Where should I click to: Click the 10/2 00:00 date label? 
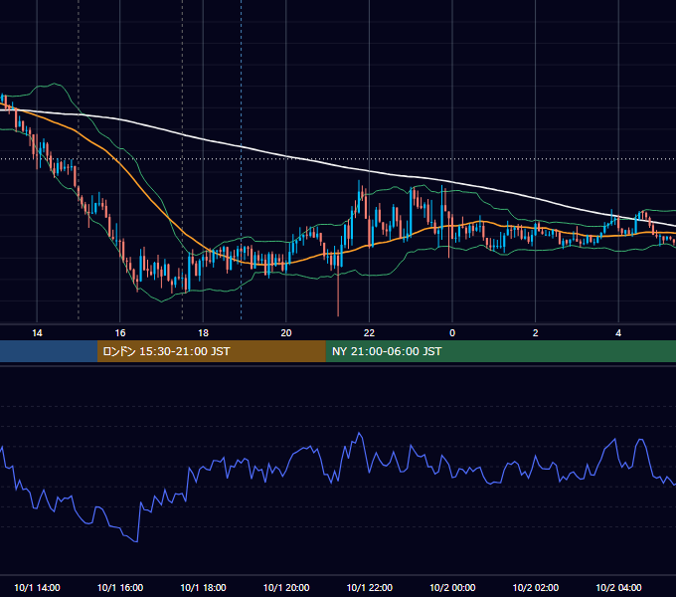(452, 587)
